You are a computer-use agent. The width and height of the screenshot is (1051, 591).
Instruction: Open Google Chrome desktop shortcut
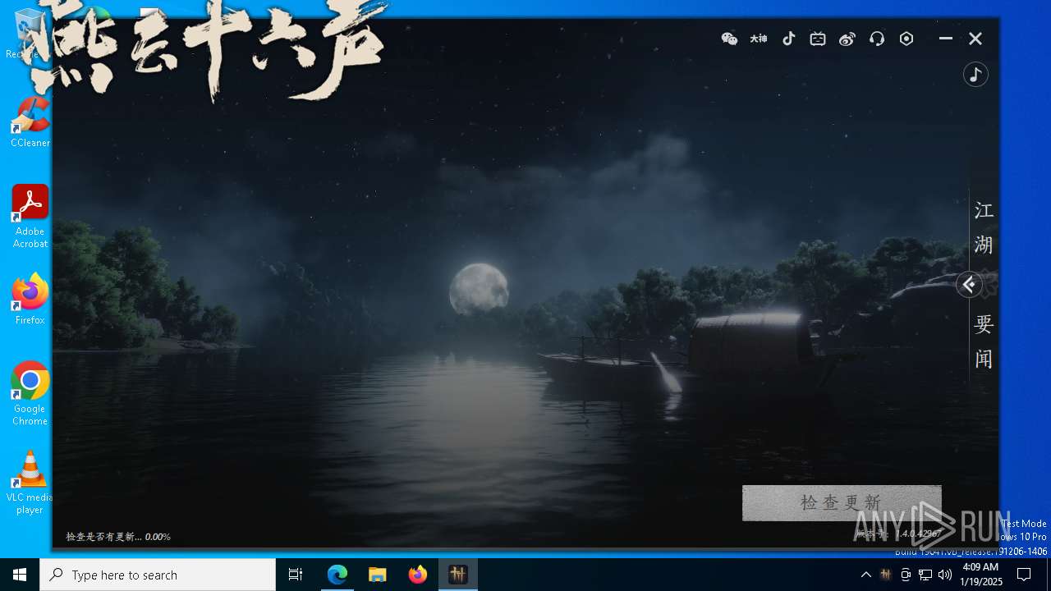(30, 394)
